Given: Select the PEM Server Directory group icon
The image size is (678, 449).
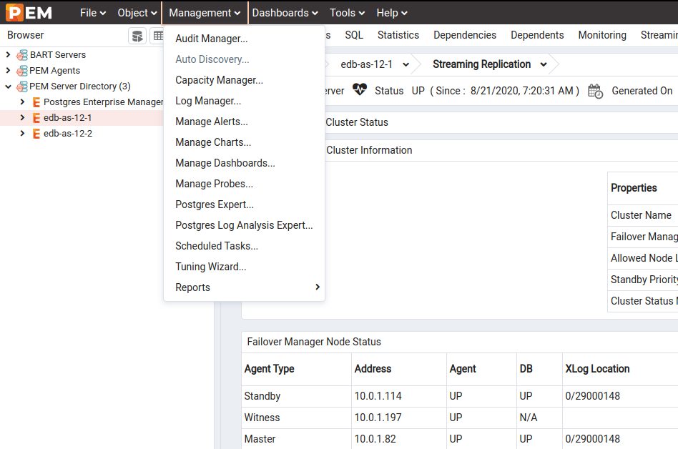Looking at the screenshot, I should coord(22,87).
